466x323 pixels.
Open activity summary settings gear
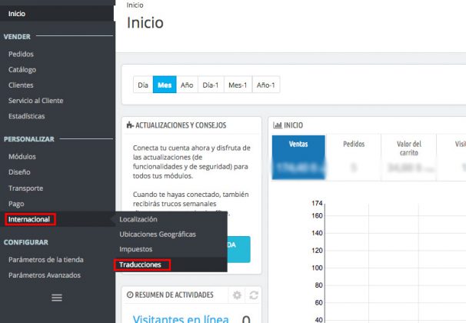[x=237, y=295]
